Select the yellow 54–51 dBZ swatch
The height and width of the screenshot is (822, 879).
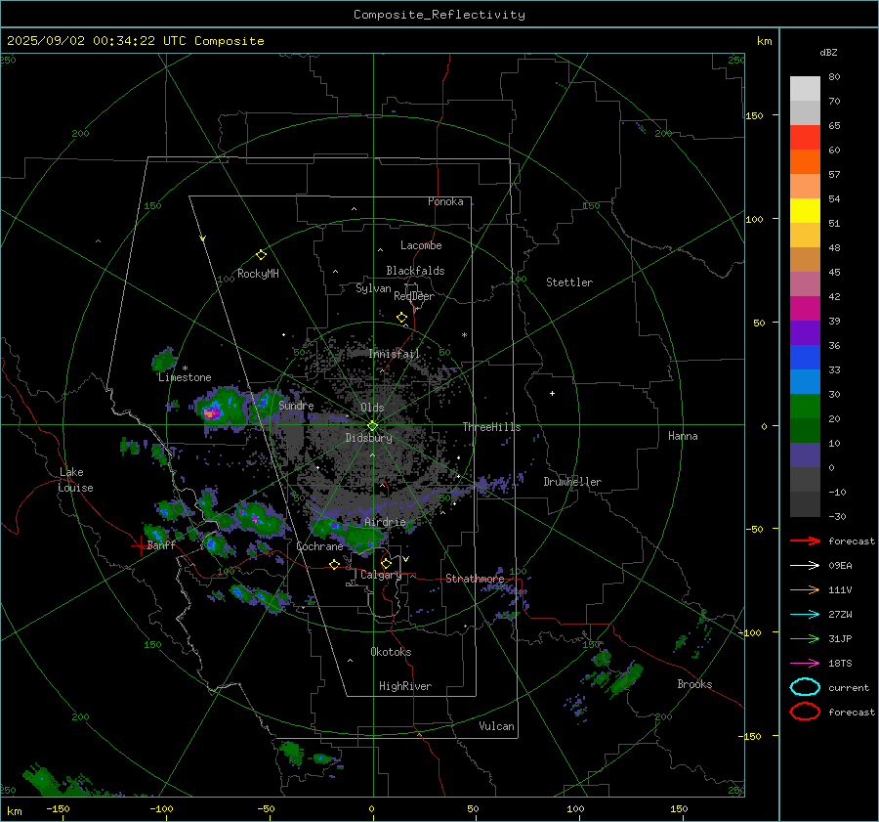805,211
